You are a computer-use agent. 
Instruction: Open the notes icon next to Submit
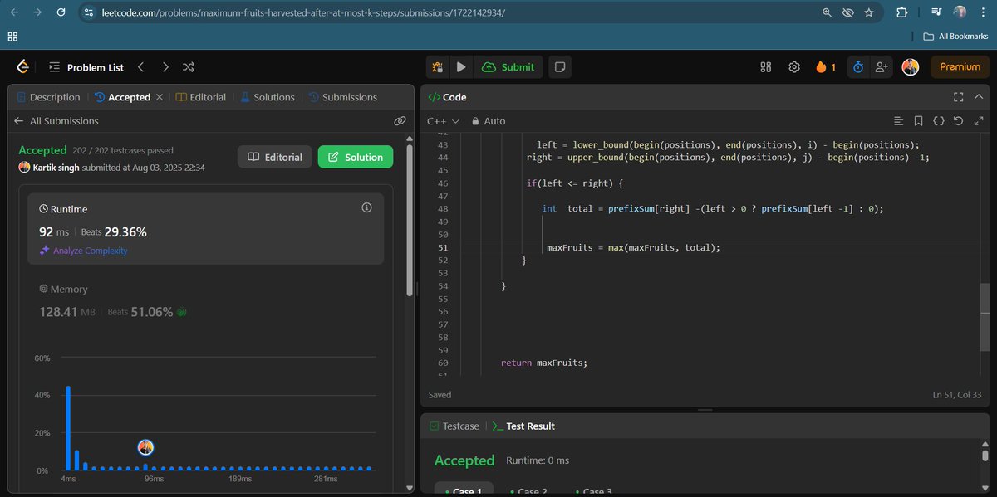(x=560, y=67)
